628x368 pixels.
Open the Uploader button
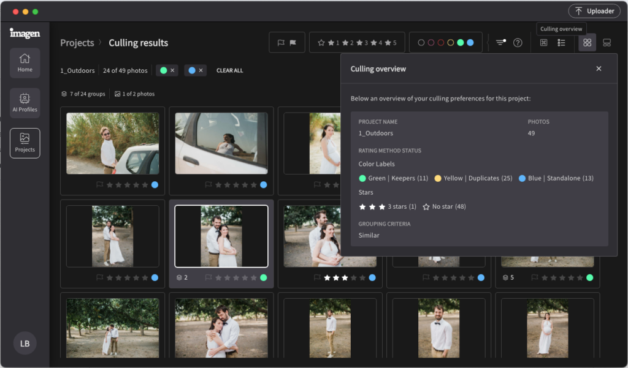(594, 10)
